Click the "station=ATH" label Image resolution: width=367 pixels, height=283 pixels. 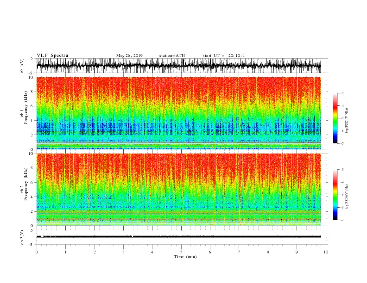172,55
